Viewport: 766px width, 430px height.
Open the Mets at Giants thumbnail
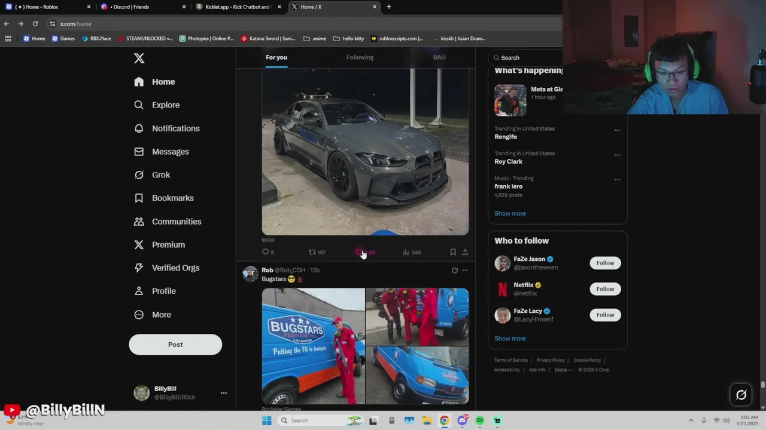pyautogui.click(x=510, y=100)
